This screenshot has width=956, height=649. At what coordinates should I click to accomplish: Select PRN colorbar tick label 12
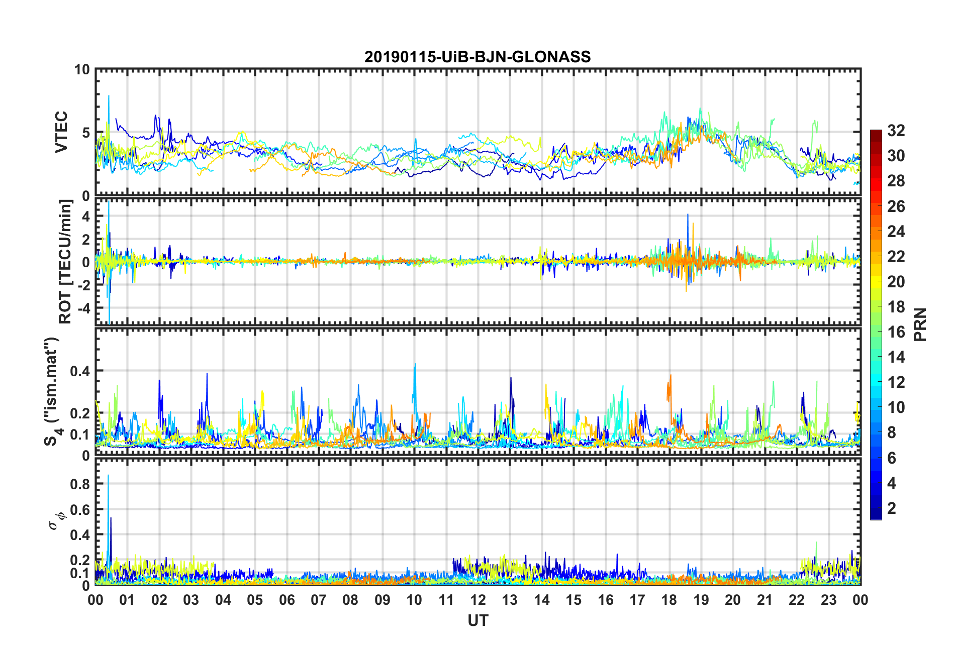coord(896,382)
